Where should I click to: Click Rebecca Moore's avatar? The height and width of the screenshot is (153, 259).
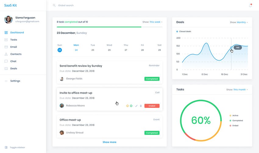(x=62, y=105)
